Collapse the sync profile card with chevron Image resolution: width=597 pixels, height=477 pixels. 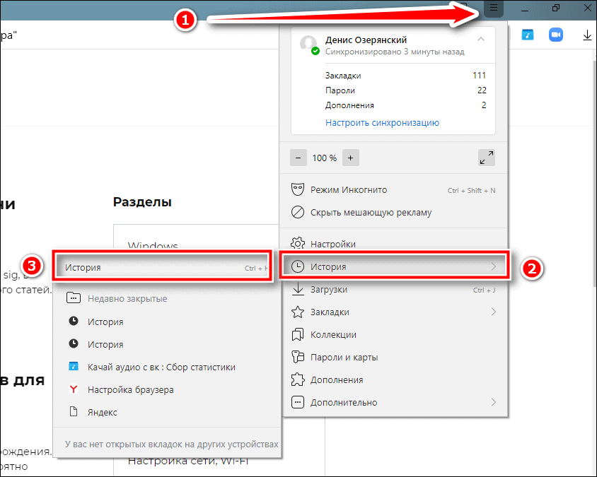481,40
